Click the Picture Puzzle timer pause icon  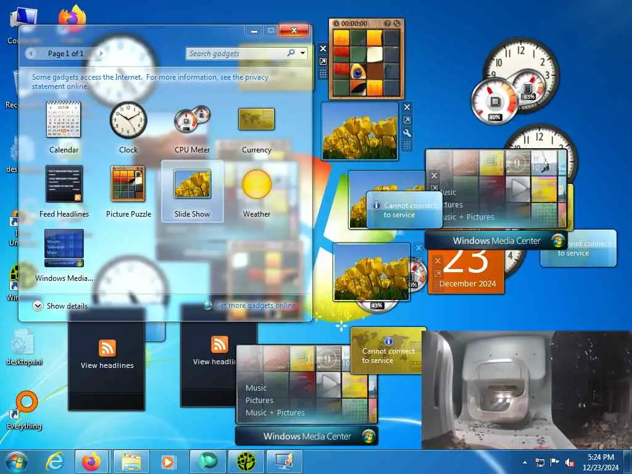pos(336,23)
